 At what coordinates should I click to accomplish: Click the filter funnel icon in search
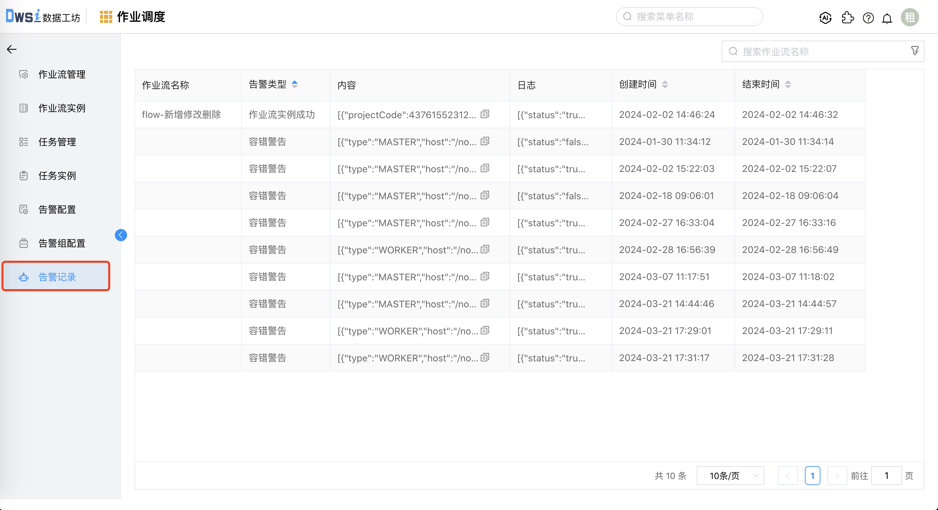click(915, 51)
